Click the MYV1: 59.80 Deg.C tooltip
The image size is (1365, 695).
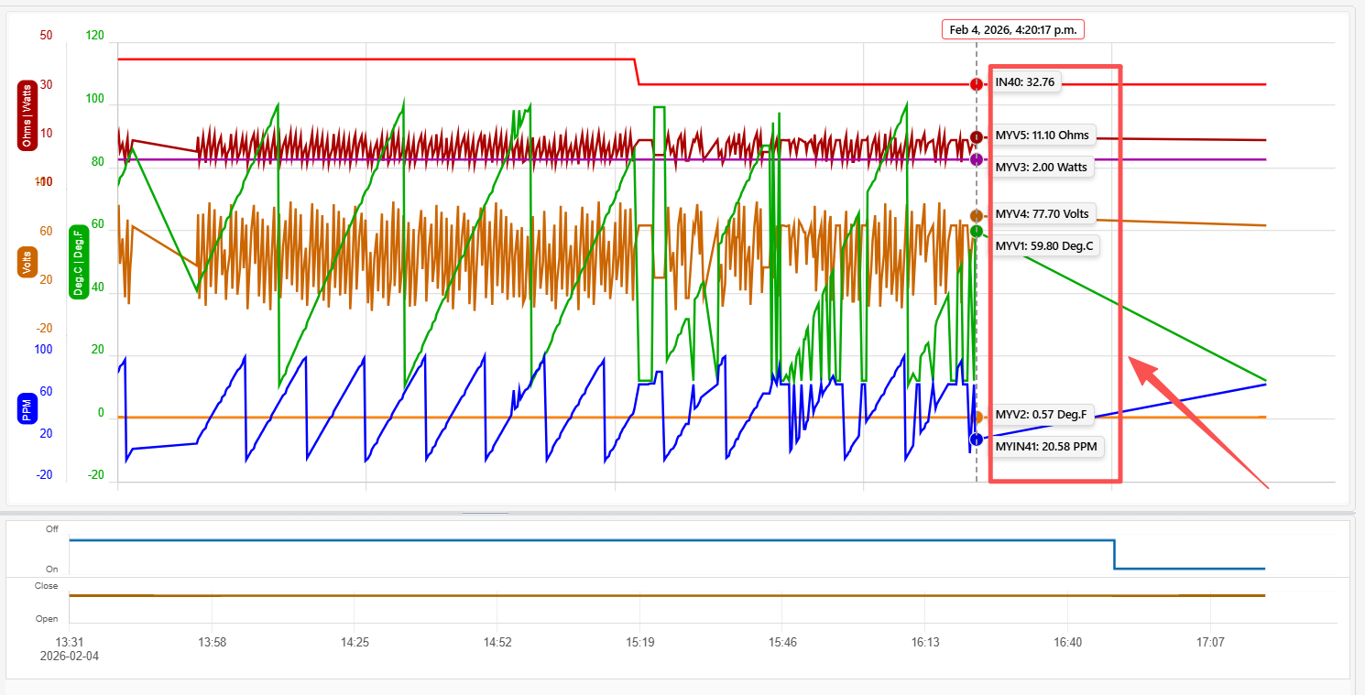pyautogui.click(x=1043, y=246)
